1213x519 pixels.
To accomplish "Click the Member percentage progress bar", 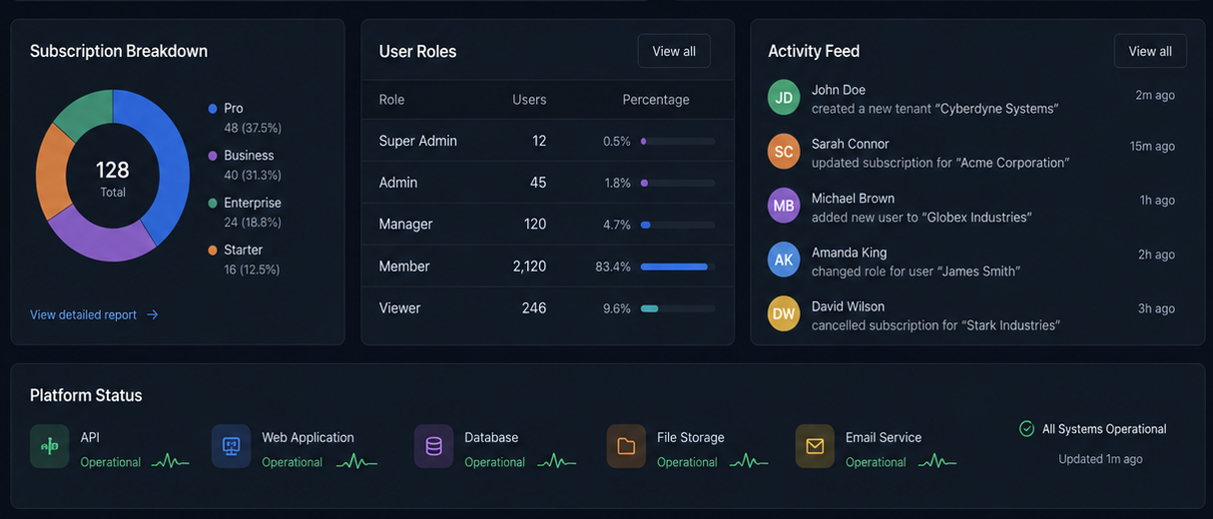I will click(678, 266).
